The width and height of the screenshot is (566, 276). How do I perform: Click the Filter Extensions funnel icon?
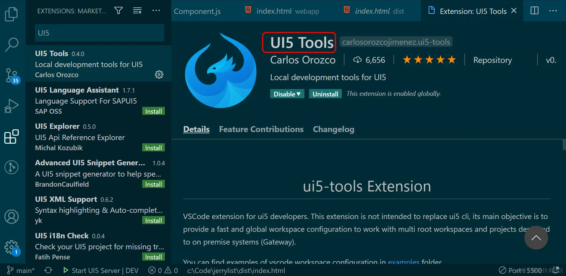pyautogui.click(x=118, y=11)
